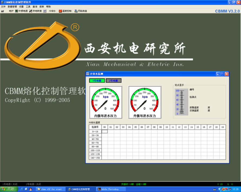Open the 工具 menu
The width and height of the screenshot is (241, 192).
coord(28,6)
